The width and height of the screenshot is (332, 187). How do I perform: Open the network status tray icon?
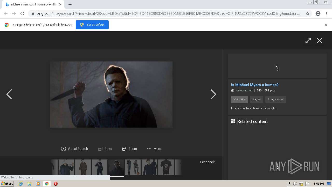301,184
